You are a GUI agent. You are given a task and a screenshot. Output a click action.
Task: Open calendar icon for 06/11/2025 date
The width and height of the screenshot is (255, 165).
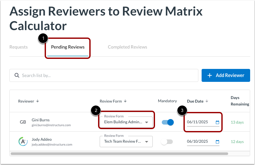[217, 122]
